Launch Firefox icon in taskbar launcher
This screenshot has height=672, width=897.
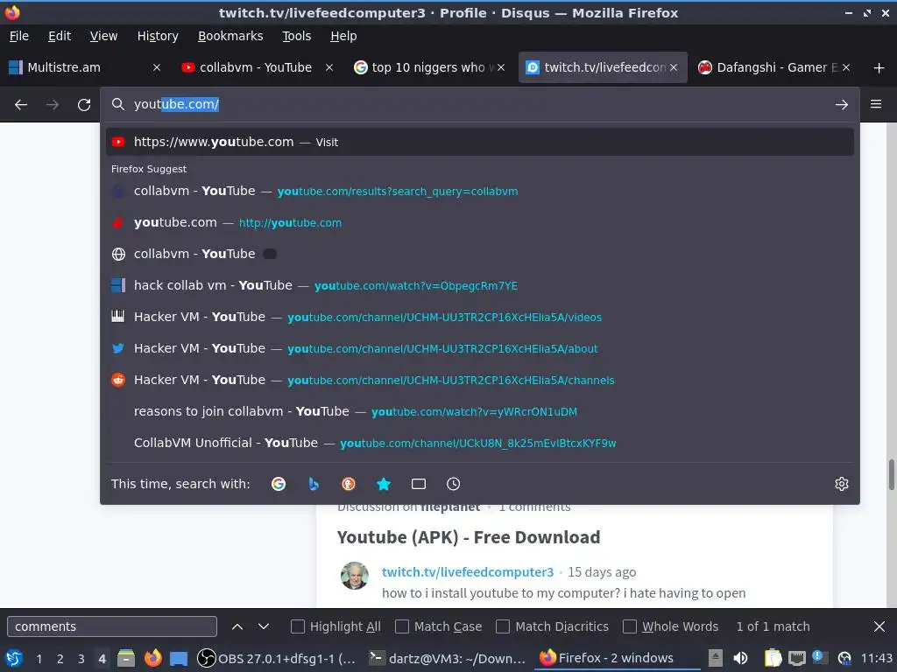(152, 658)
